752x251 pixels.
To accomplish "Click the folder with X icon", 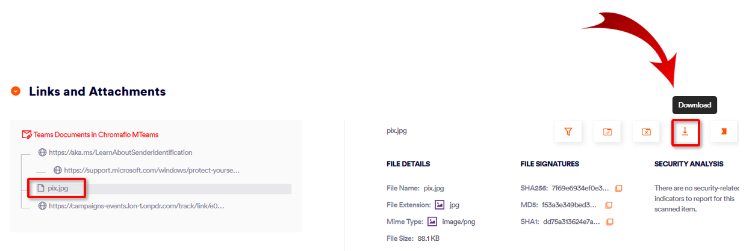I will click(646, 132).
